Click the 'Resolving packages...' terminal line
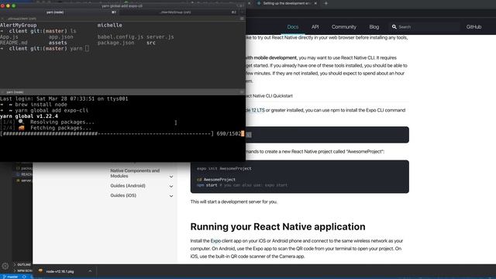 47,122
